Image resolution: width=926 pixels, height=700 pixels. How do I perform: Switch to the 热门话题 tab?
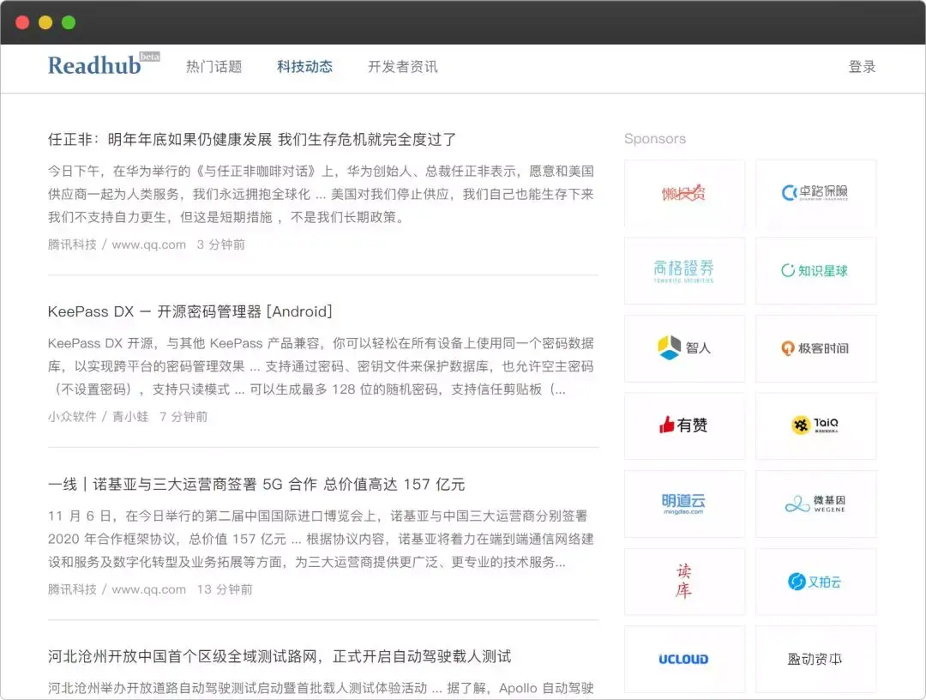pyautogui.click(x=213, y=67)
